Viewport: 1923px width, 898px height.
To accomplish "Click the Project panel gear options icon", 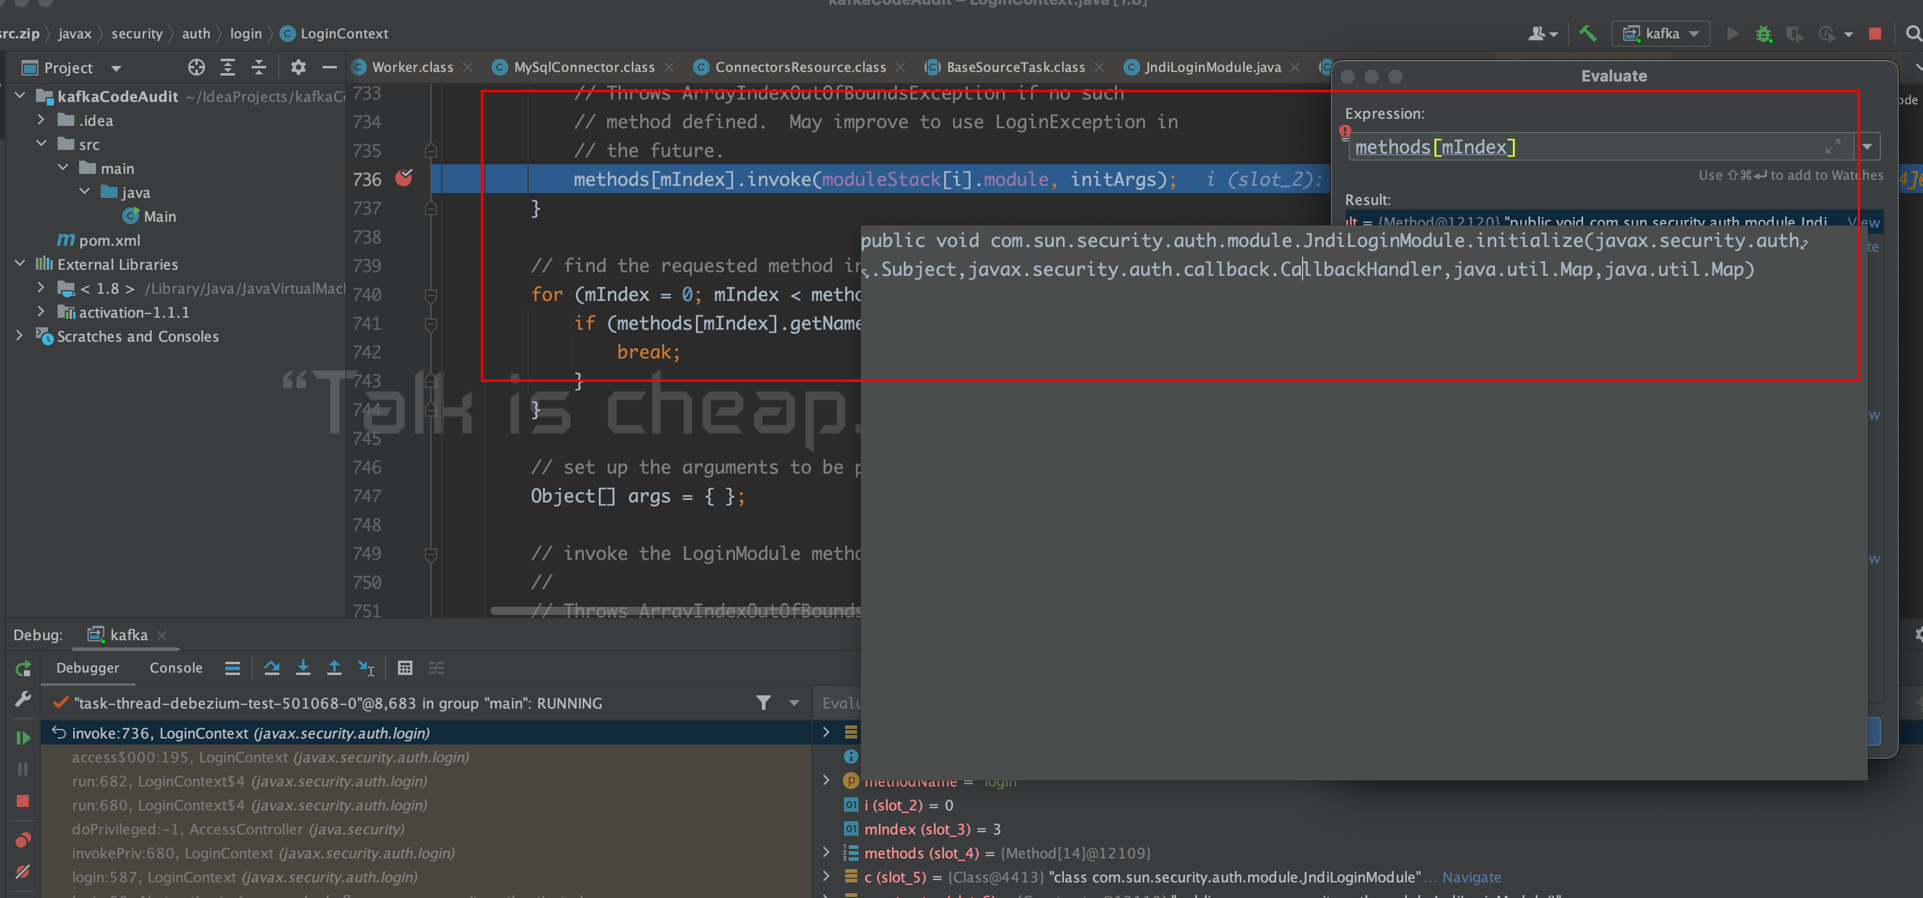I will (x=298, y=68).
